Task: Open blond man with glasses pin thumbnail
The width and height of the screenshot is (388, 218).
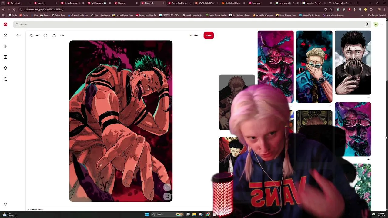Action: point(314,66)
